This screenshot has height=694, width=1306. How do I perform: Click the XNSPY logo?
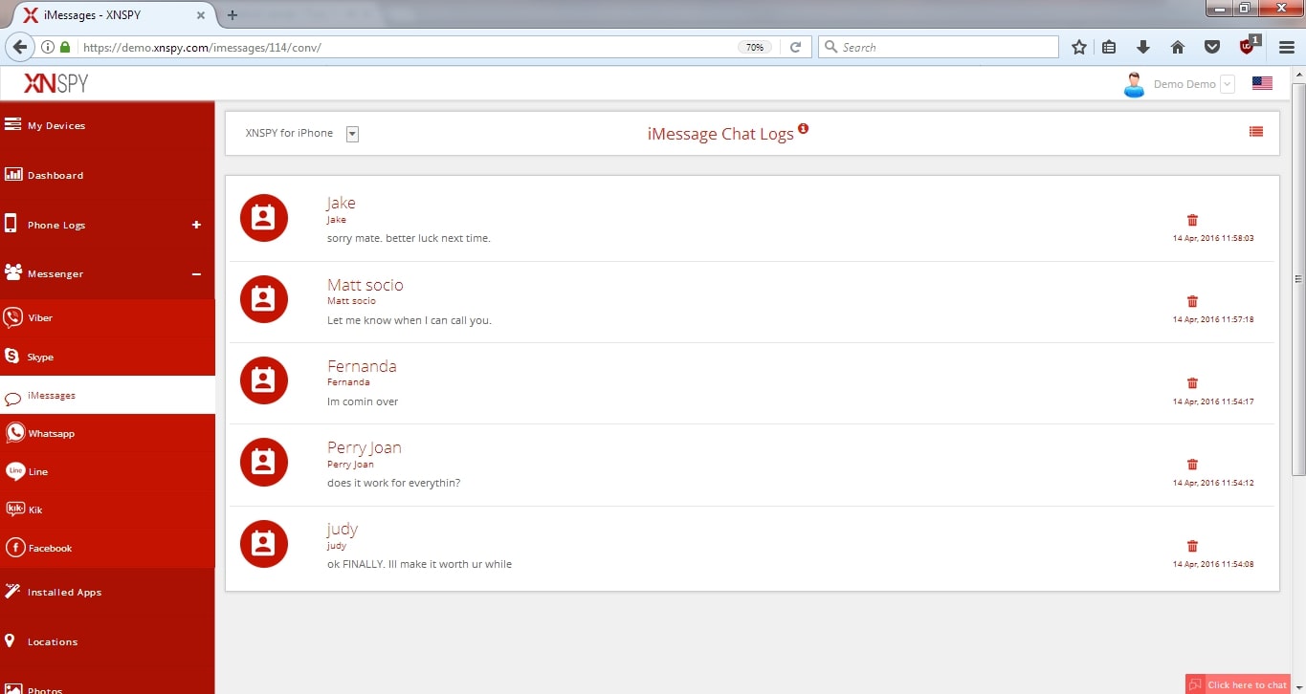[55, 83]
